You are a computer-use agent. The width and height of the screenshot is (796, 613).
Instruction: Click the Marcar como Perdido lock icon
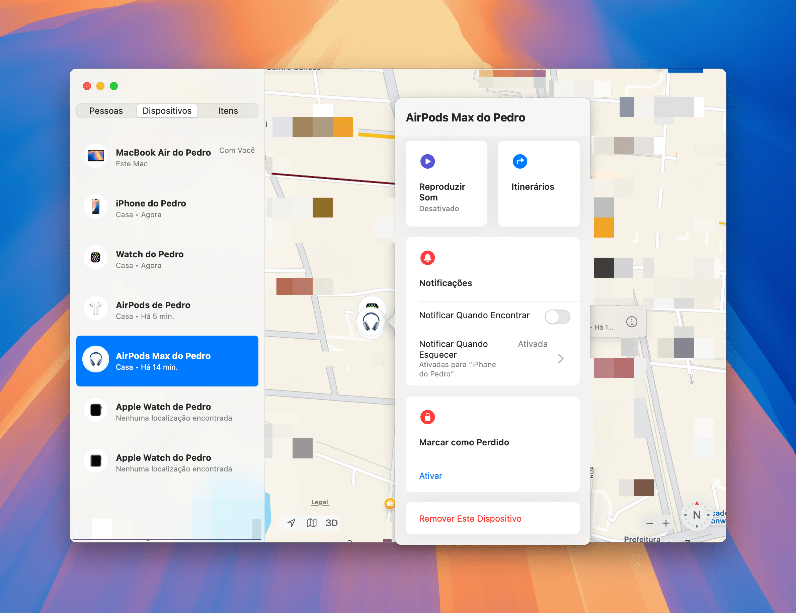[x=427, y=417]
